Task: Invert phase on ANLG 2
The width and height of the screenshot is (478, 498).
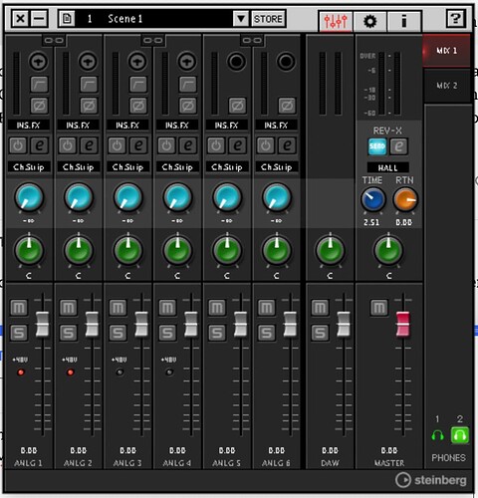Action: click(89, 106)
